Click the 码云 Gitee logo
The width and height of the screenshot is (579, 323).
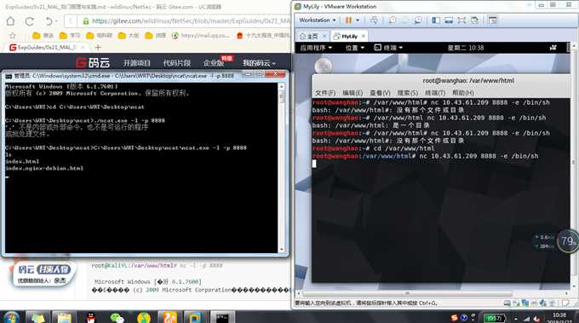(x=93, y=63)
